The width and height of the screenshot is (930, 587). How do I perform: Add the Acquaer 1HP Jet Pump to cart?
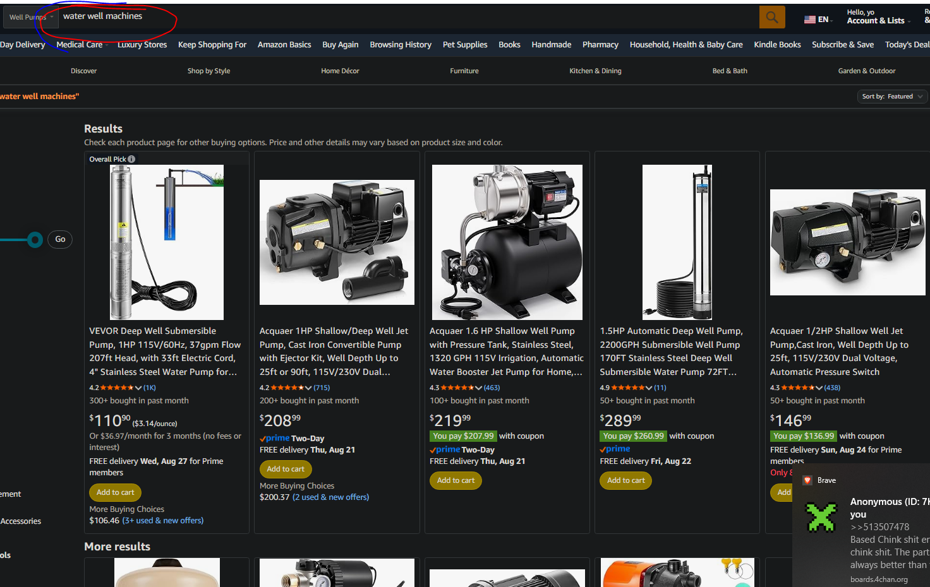point(286,469)
